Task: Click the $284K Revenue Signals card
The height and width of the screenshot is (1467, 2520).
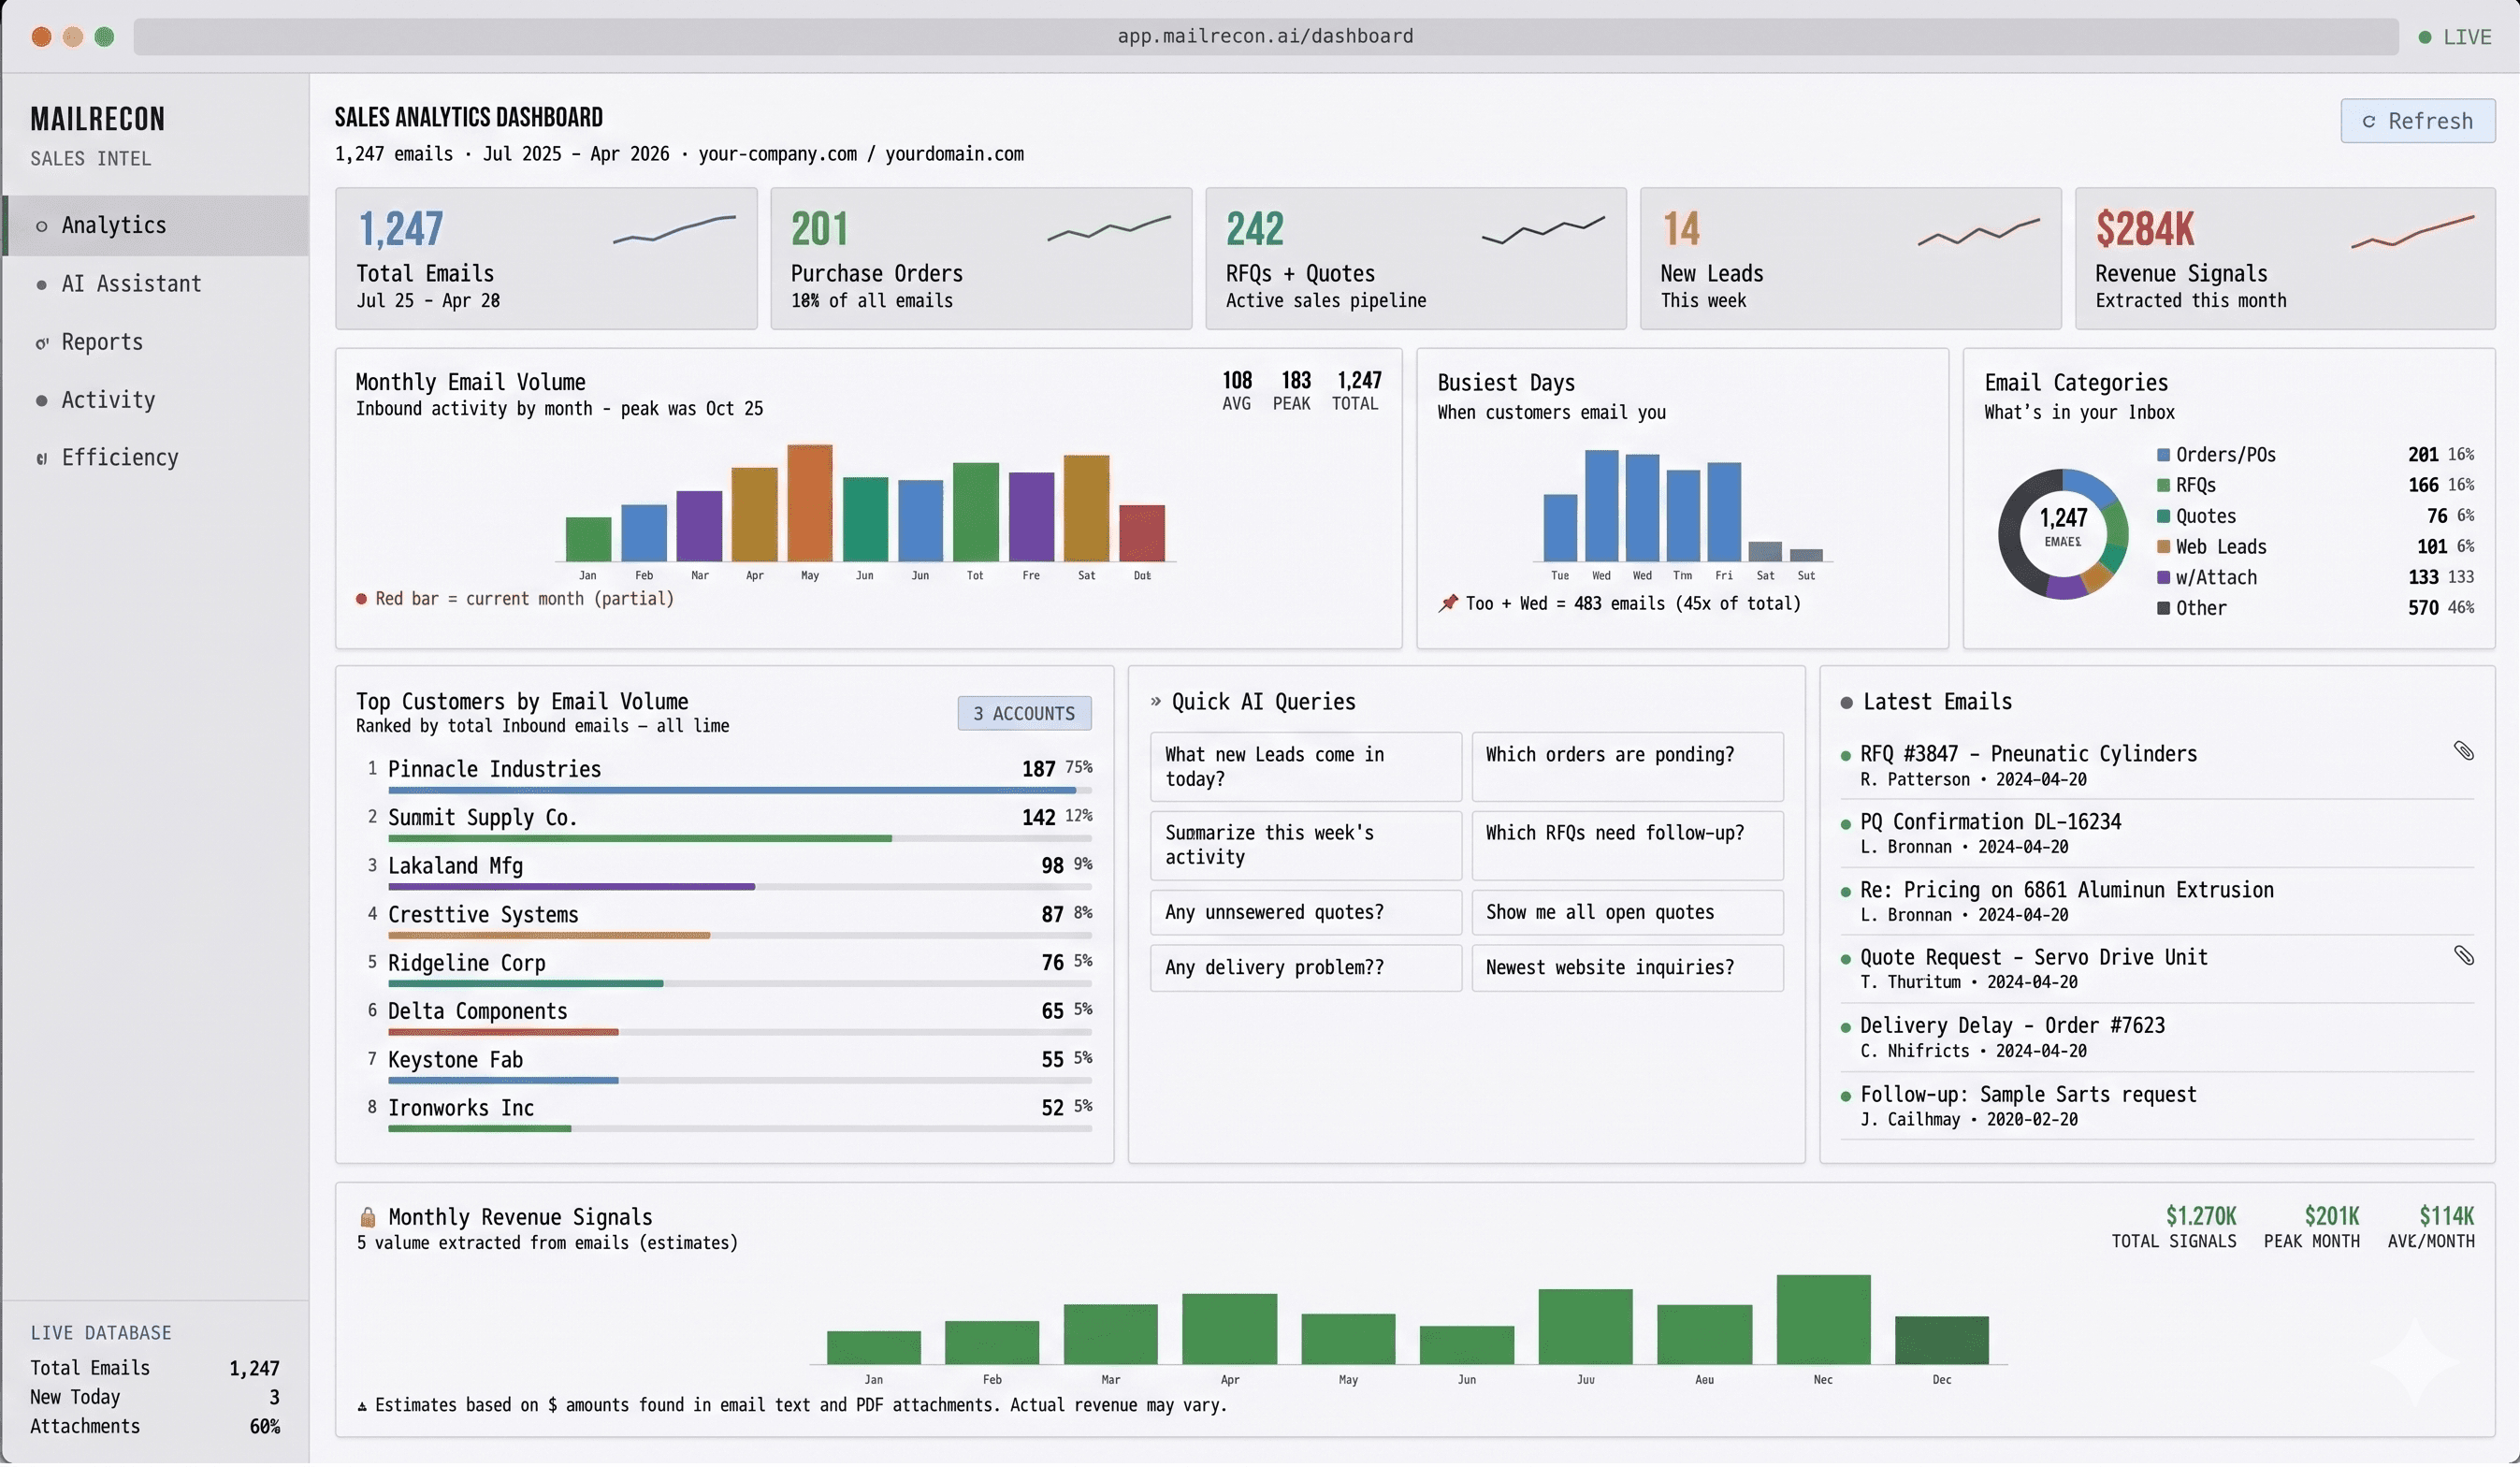Action: coord(2285,259)
